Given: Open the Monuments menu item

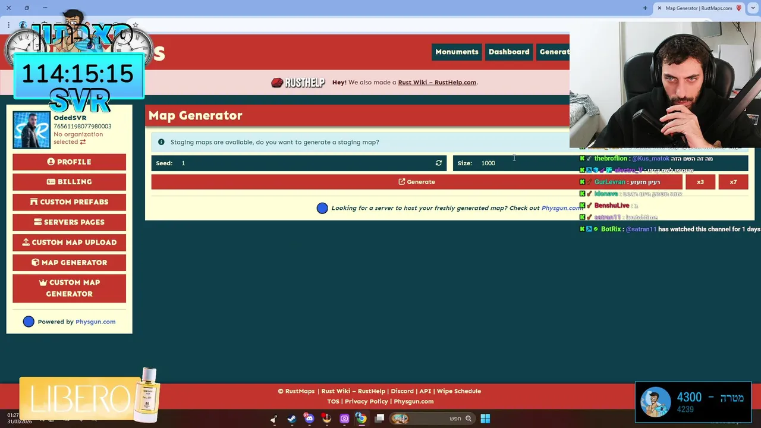Looking at the screenshot, I should click(457, 52).
